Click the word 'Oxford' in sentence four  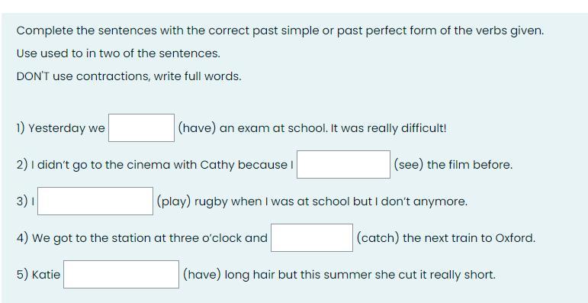click(516, 238)
